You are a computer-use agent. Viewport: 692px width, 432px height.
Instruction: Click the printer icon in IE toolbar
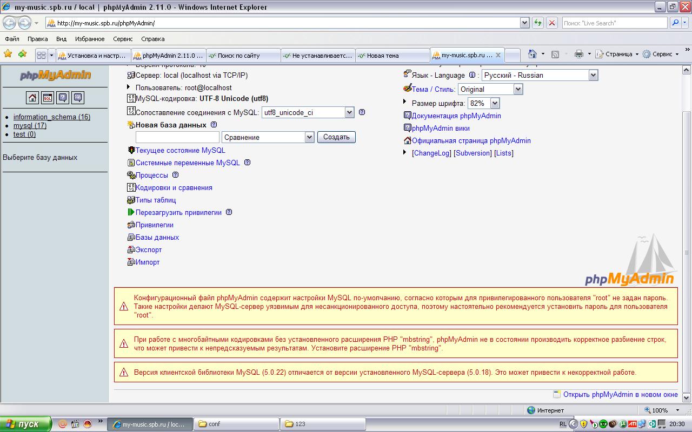click(x=579, y=54)
